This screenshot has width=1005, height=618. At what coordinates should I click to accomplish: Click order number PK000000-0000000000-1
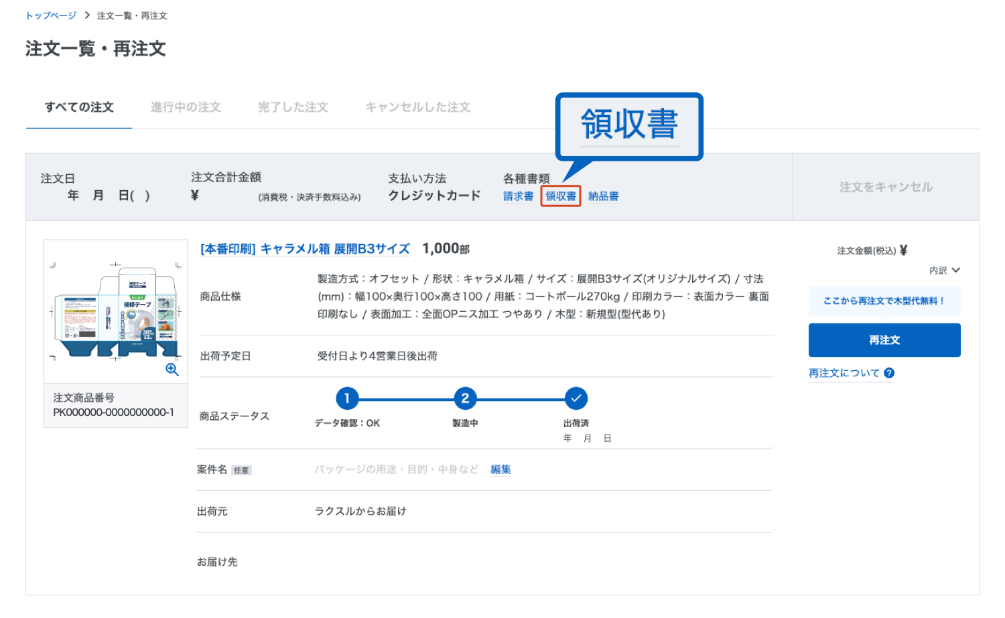tap(113, 412)
